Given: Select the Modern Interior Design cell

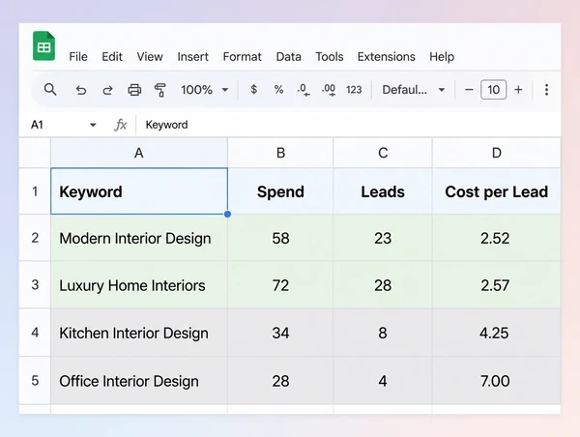Looking at the screenshot, I should pos(139,238).
